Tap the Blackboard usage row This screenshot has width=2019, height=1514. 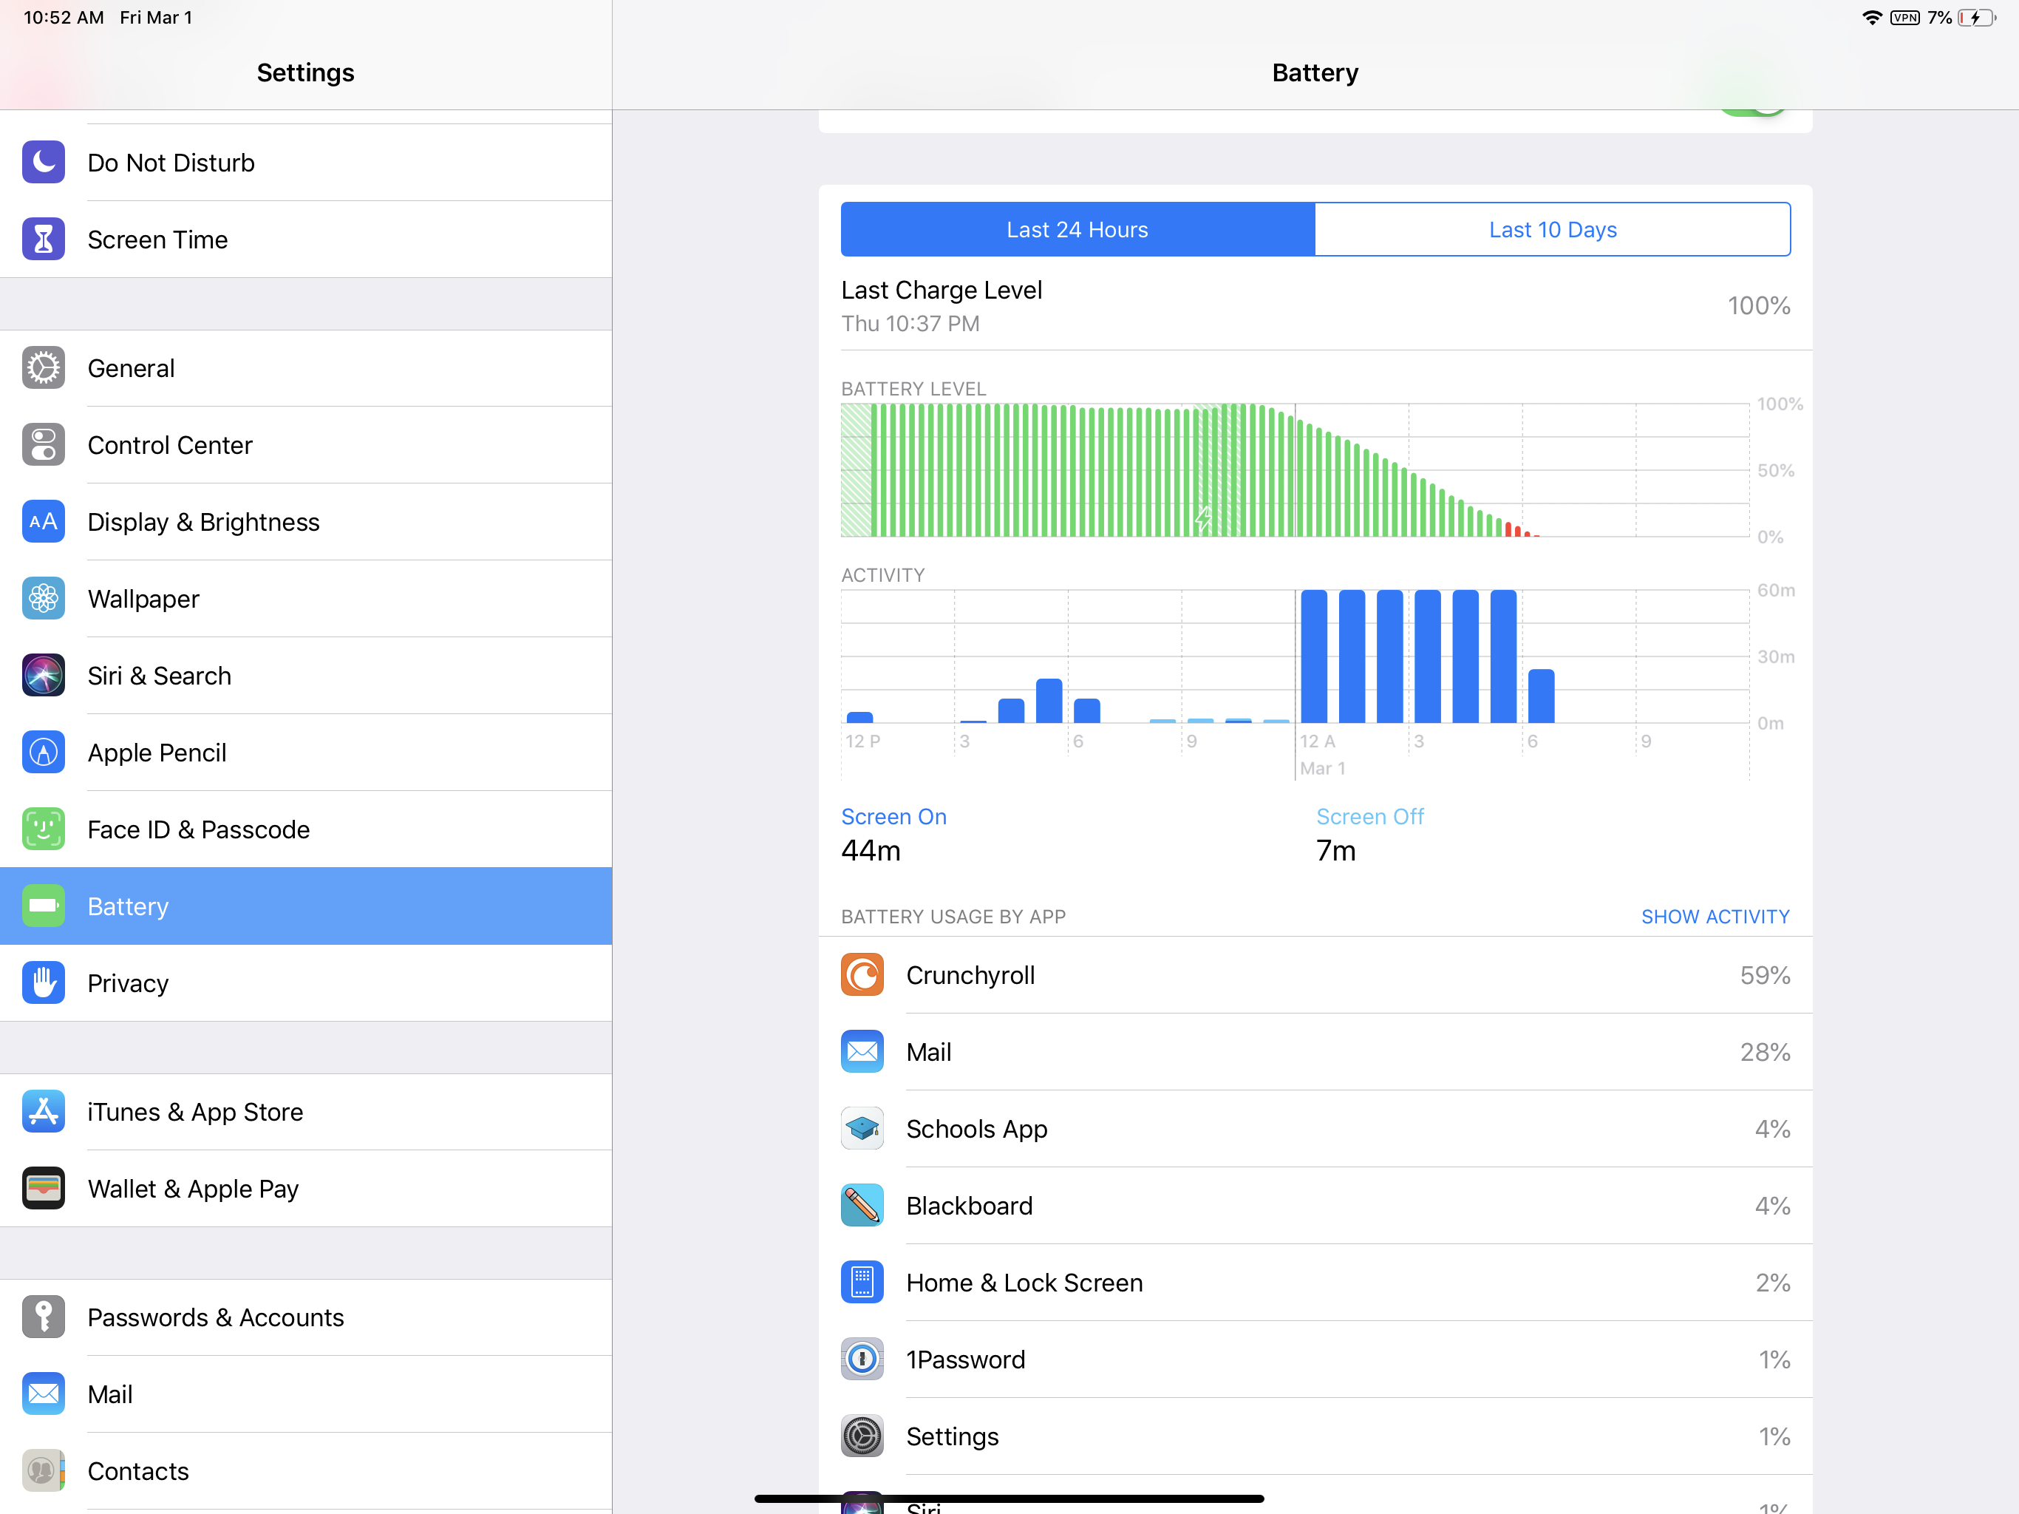[1315, 1205]
